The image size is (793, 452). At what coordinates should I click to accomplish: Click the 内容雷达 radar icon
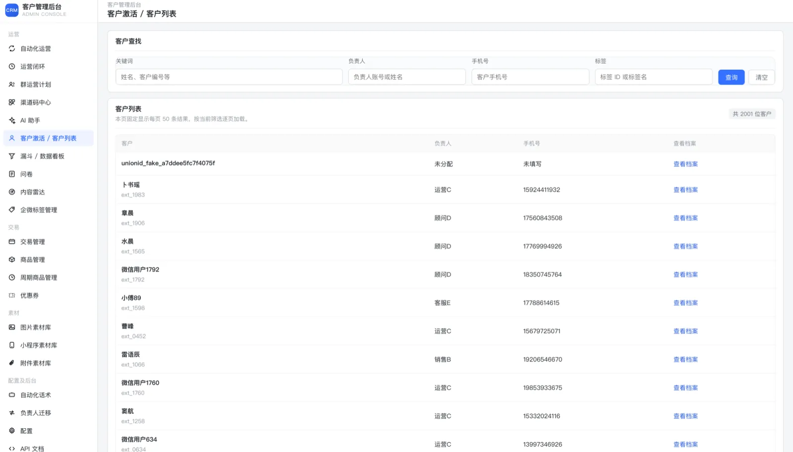click(12, 192)
